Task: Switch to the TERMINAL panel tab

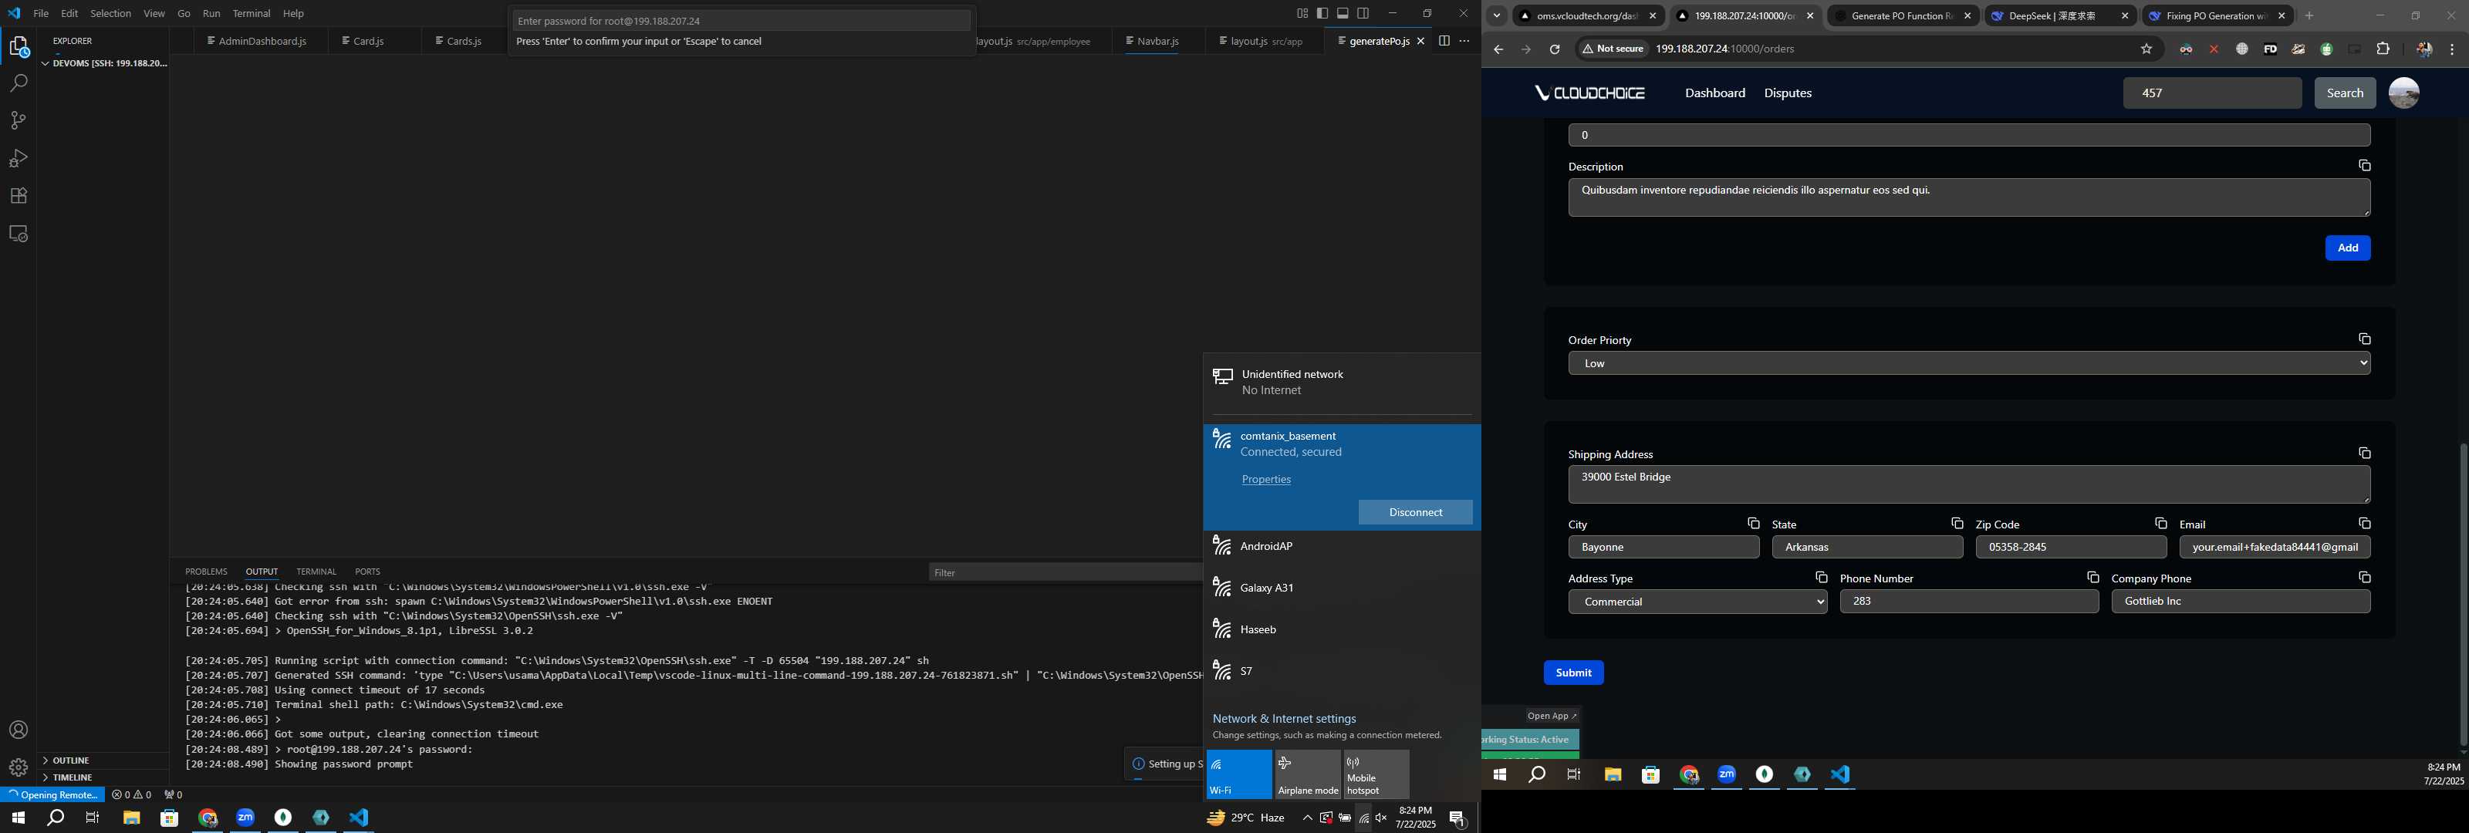Action: [316, 572]
